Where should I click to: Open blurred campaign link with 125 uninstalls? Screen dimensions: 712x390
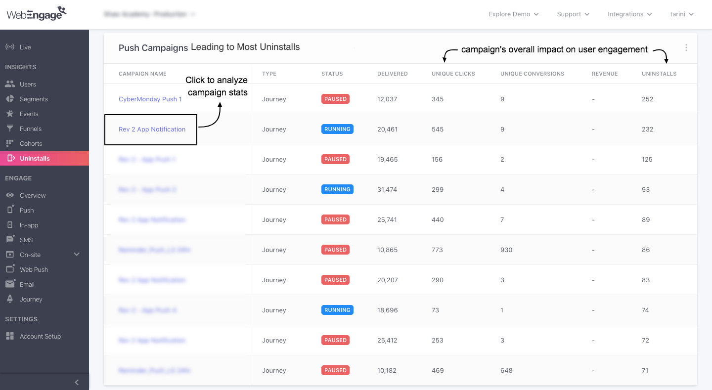coord(147,159)
